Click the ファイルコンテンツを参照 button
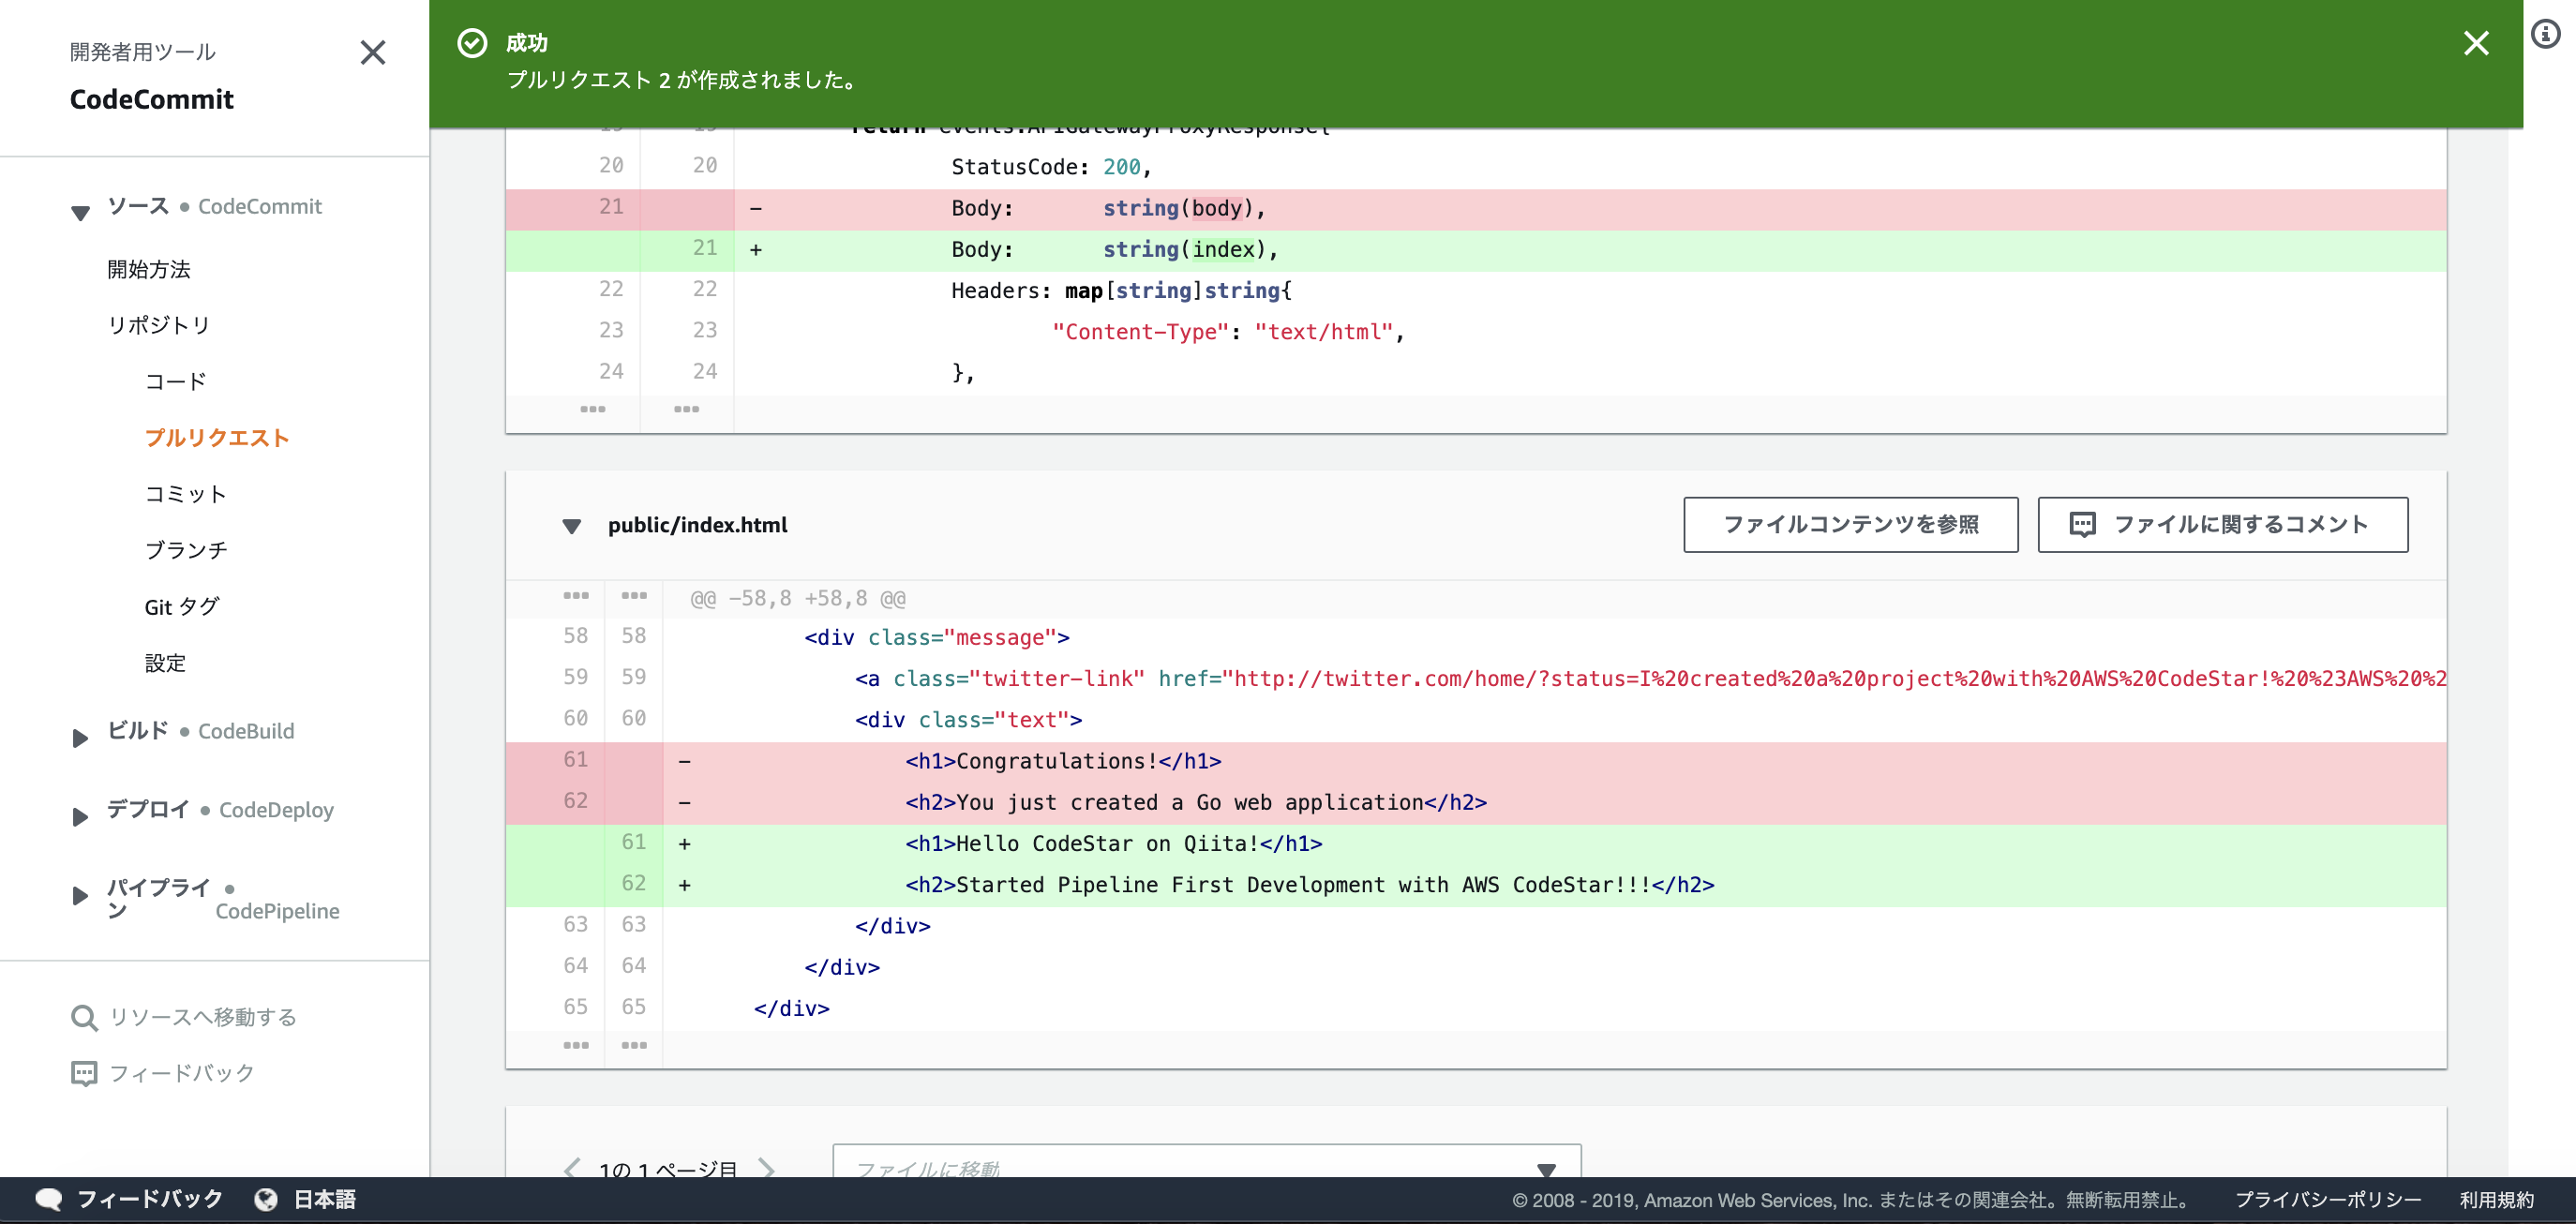Viewport: 2576px width, 1224px height. 1851,525
